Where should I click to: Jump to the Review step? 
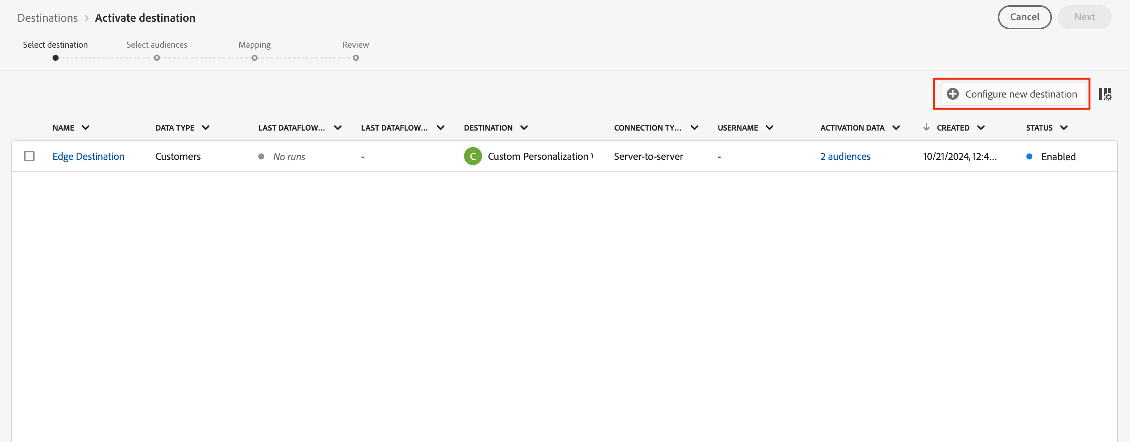(356, 45)
